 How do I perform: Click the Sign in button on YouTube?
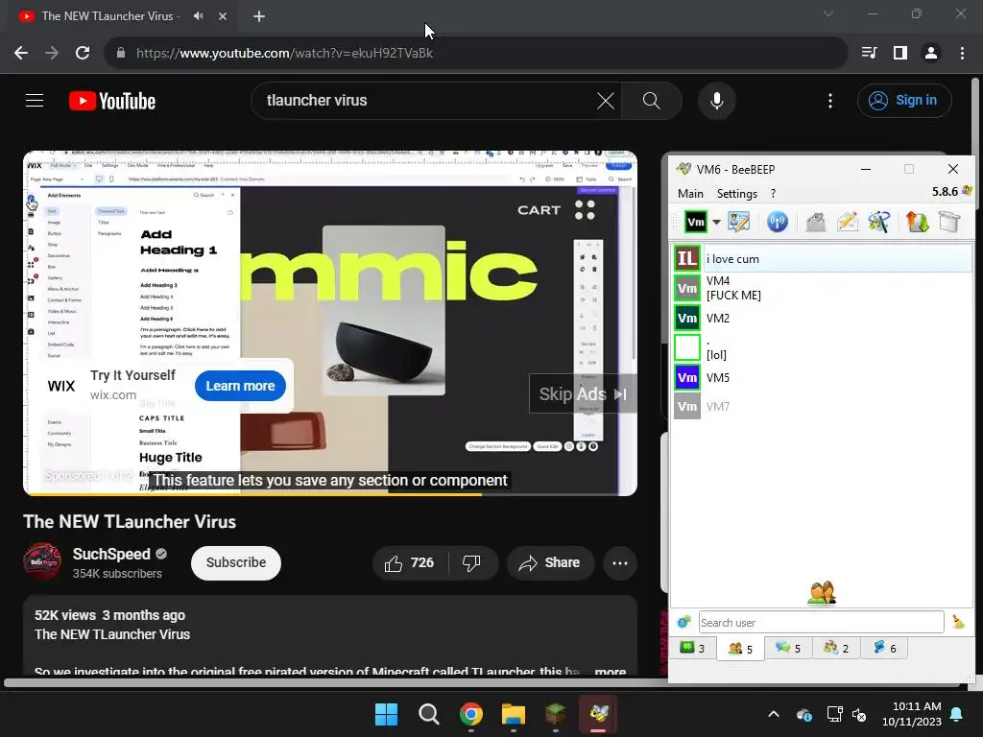click(x=904, y=100)
